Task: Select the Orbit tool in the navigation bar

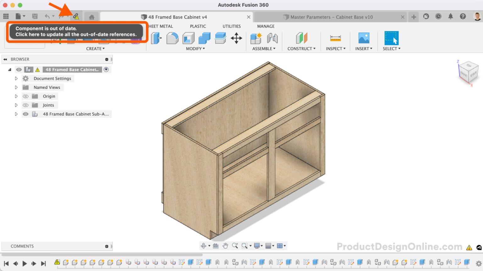Action: pyautogui.click(x=204, y=246)
